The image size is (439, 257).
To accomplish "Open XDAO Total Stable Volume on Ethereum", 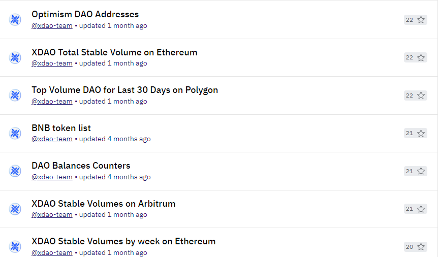I will [x=114, y=52].
